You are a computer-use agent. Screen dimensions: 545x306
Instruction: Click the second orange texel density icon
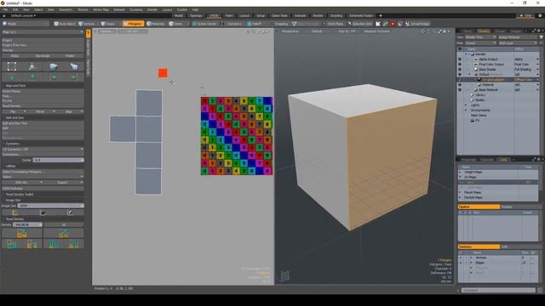click(63, 234)
